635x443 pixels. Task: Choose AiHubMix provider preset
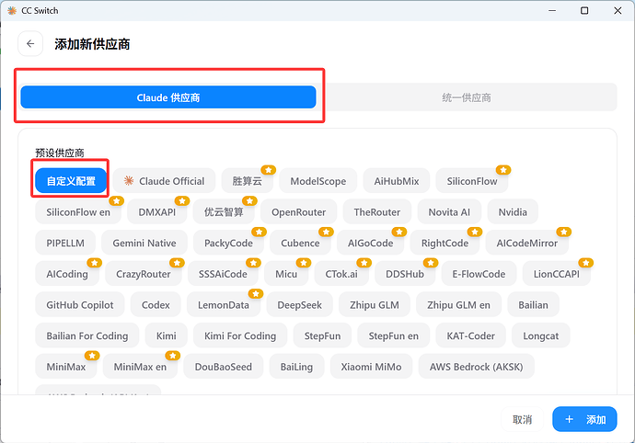[396, 181]
